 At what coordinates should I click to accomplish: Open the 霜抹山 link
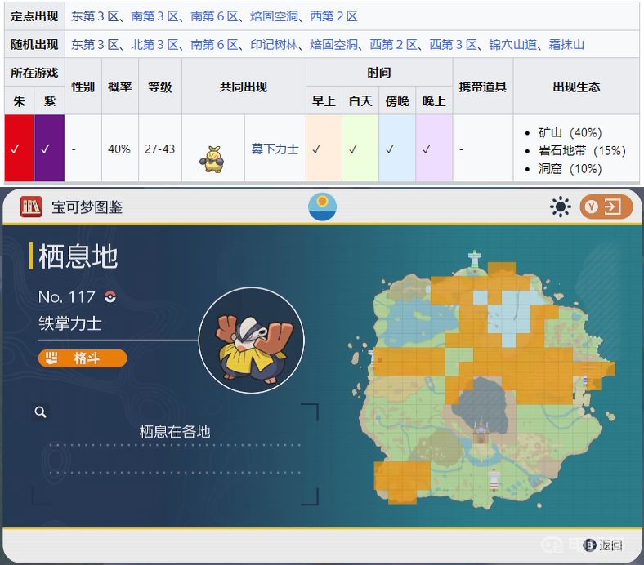point(566,44)
